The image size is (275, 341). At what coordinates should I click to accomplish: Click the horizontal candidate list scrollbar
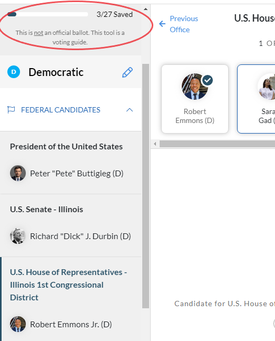pyautogui.click(x=217, y=144)
